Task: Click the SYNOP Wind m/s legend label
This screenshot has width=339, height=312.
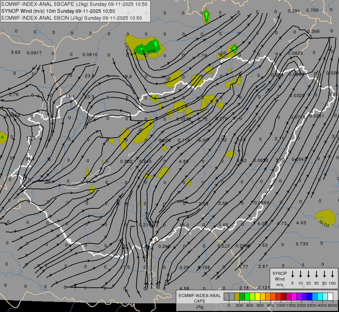Action: pos(279,279)
